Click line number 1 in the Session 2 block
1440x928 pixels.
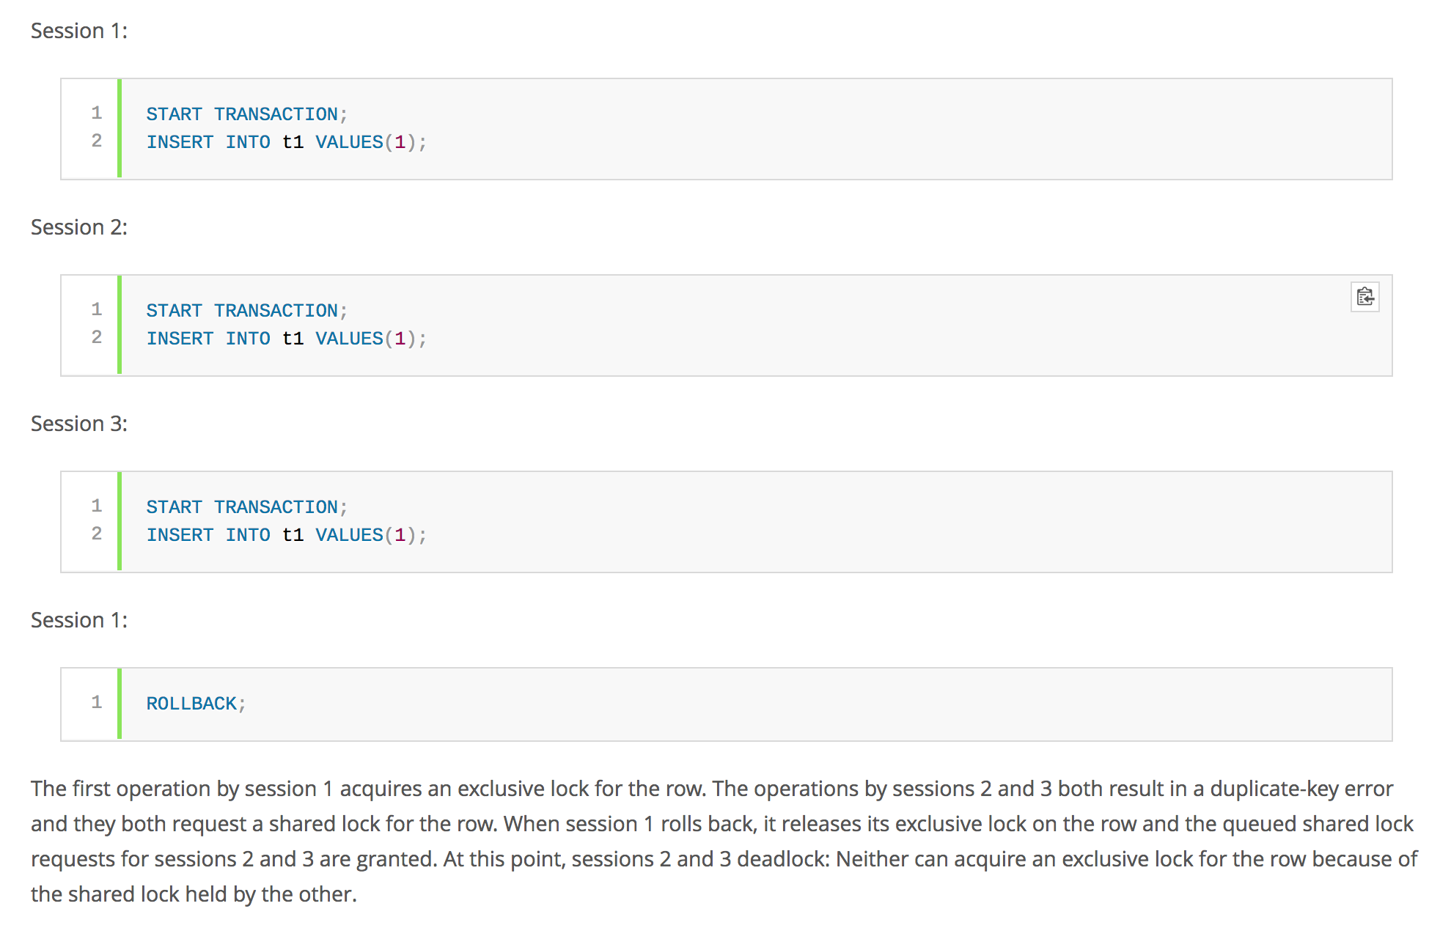[x=97, y=309]
